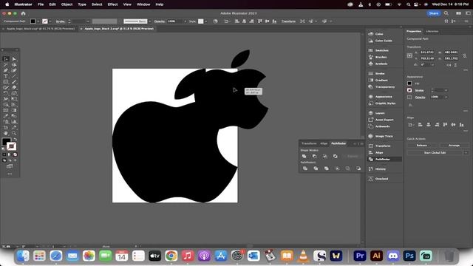Click the Intersect shape mode icon
The width and height of the screenshot is (473, 266).
pos(325,156)
